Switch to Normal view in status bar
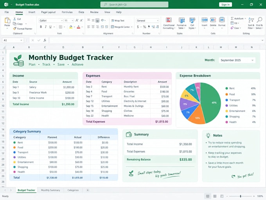Viewport: 266px width, 200px height. (208, 196)
